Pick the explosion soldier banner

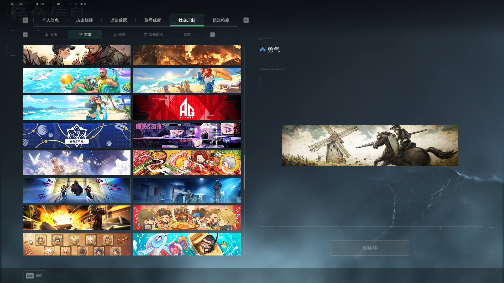[77, 218]
